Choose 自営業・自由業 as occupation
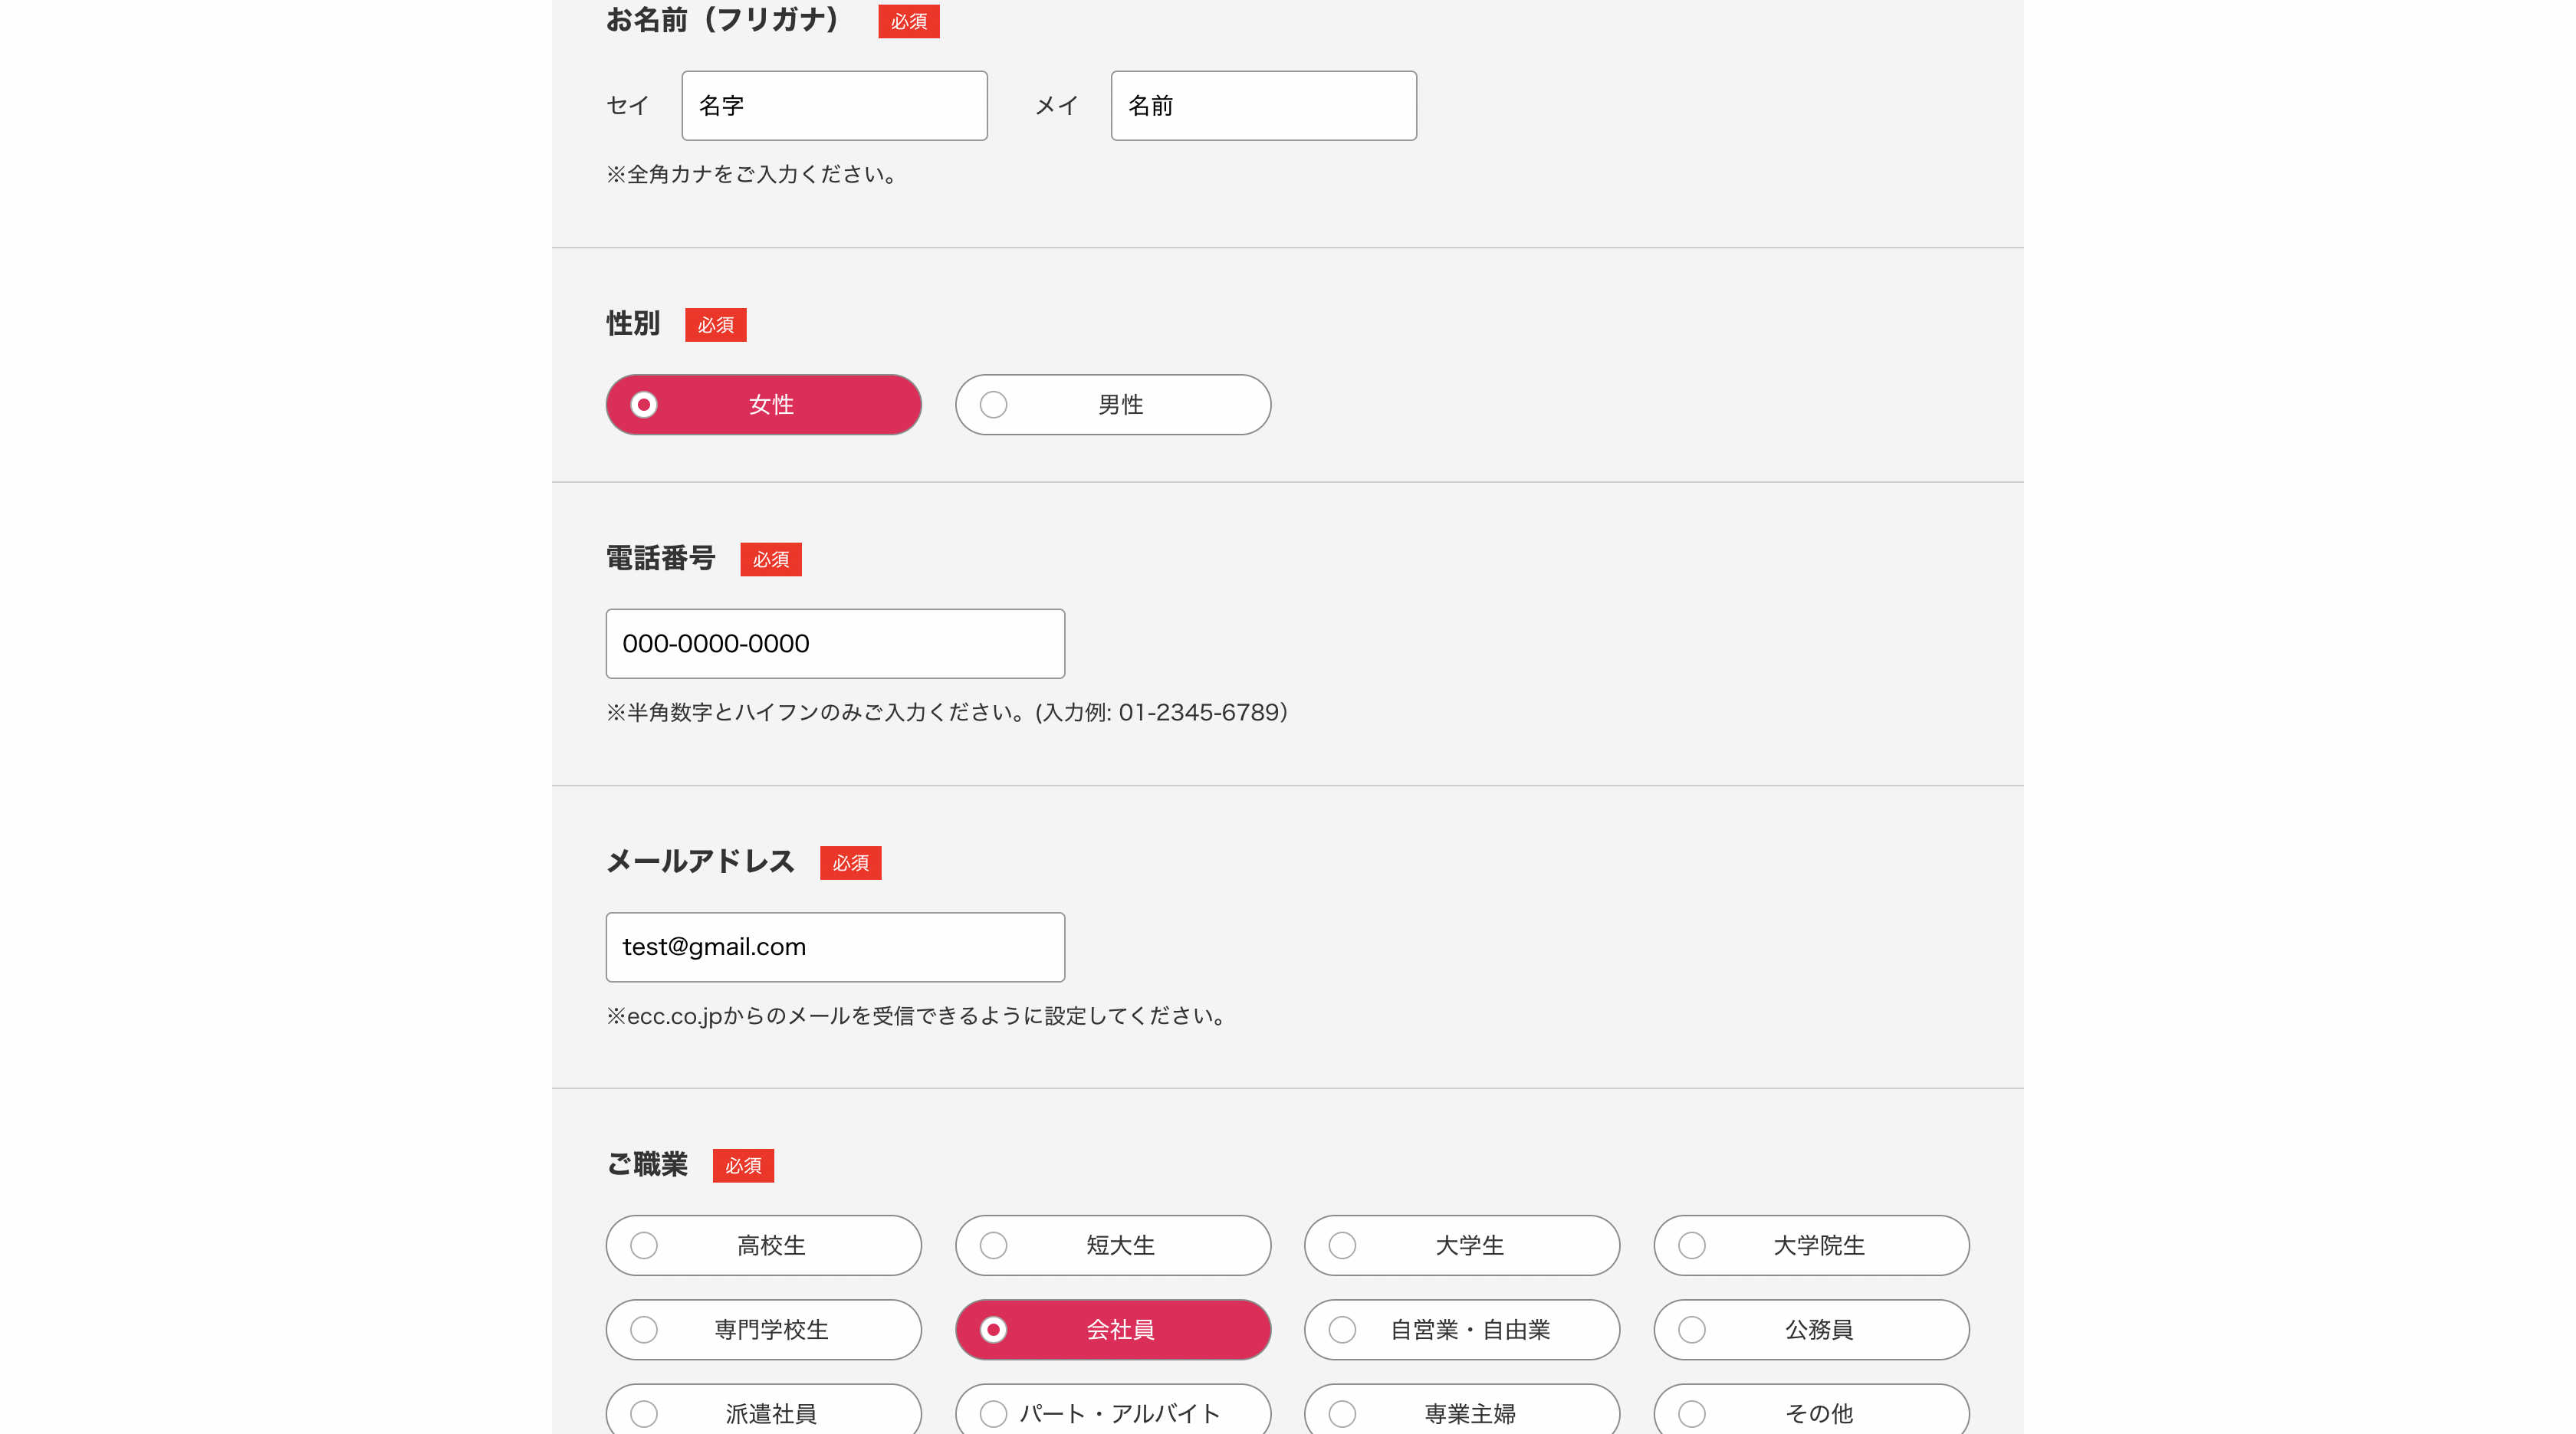 pyautogui.click(x=1462, y=1329)
